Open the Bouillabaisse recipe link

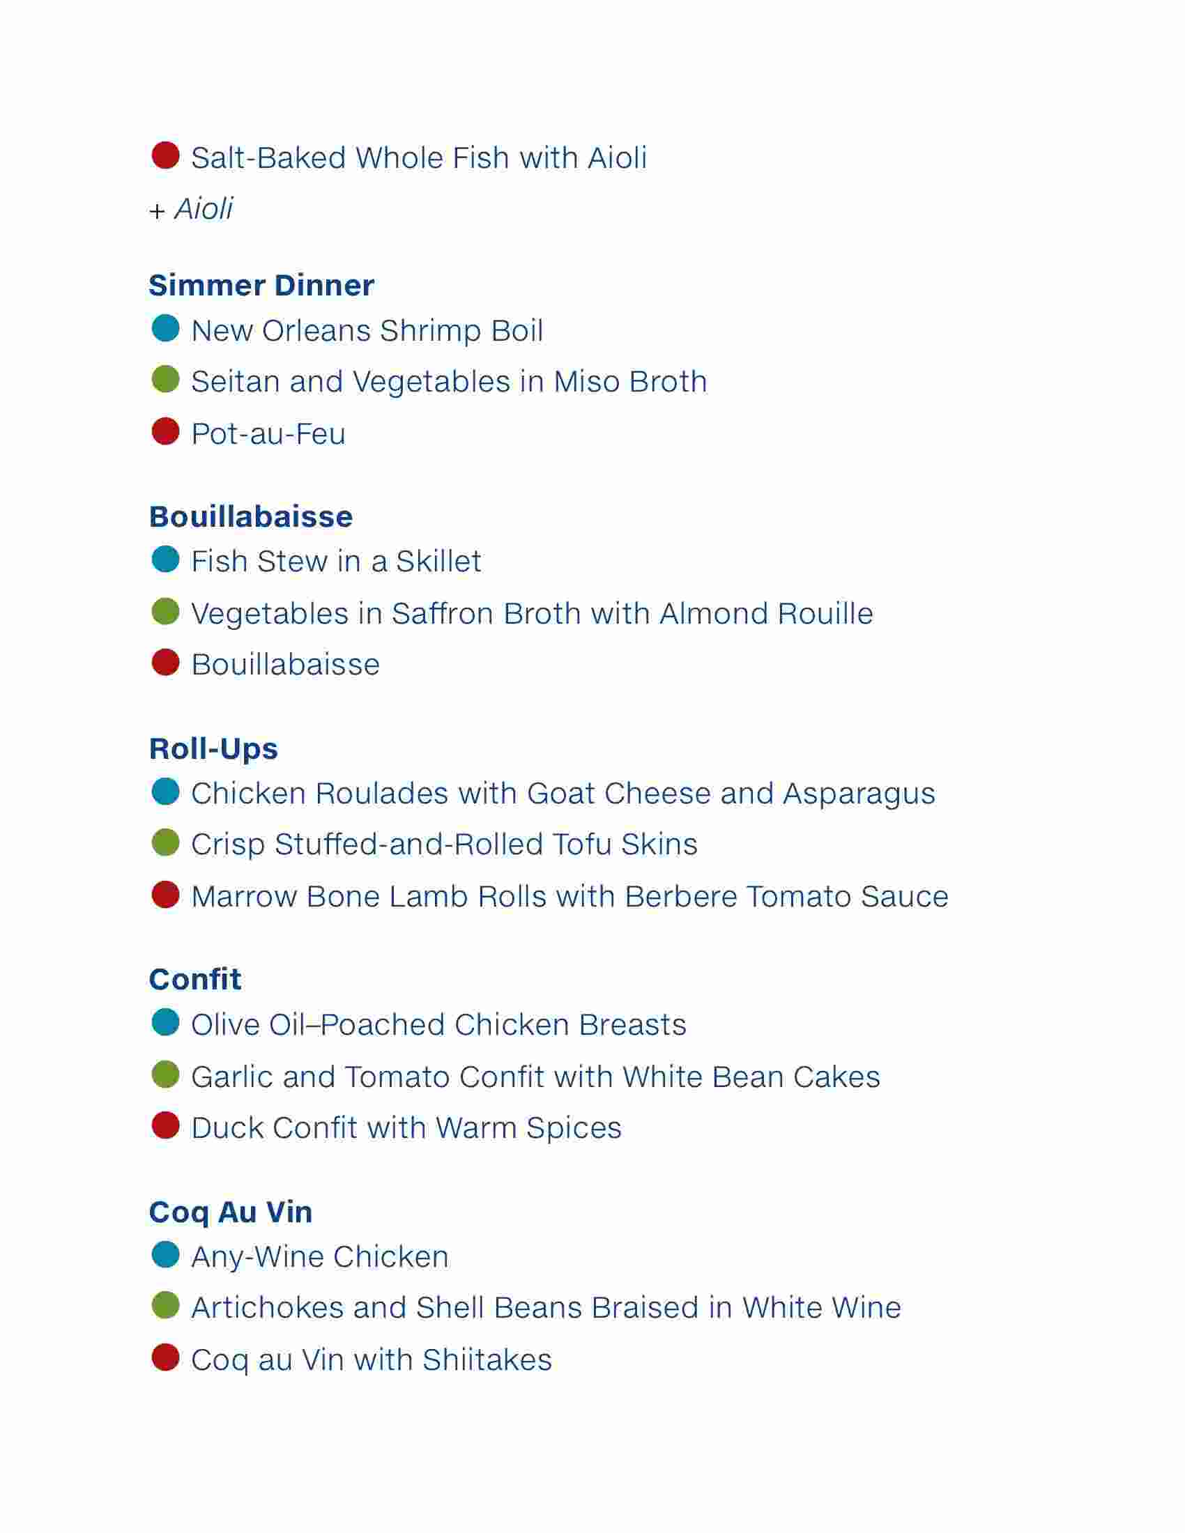pyautogui.click(x=285, y=664)
